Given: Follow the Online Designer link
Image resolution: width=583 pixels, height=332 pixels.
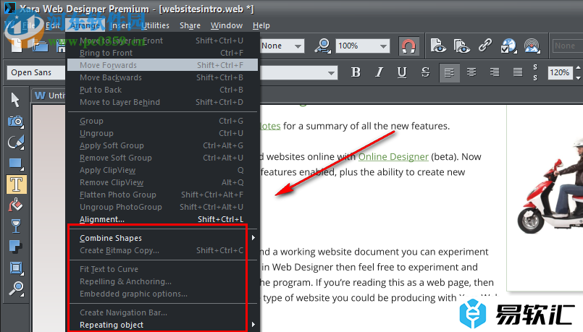Looking at the screenshot, I should tap(393, 157).
